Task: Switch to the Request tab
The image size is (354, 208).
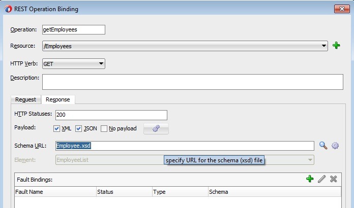Action: tap(25, 99)
